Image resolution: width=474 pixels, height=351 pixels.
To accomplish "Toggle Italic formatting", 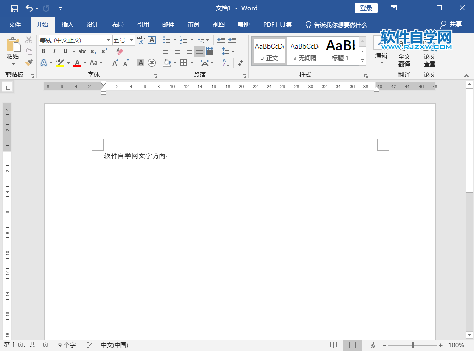I will point(54,51).
